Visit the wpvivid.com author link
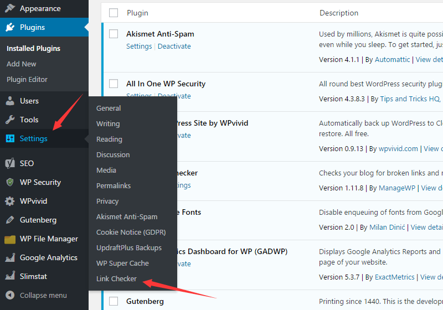 click(x=398, y=149)
